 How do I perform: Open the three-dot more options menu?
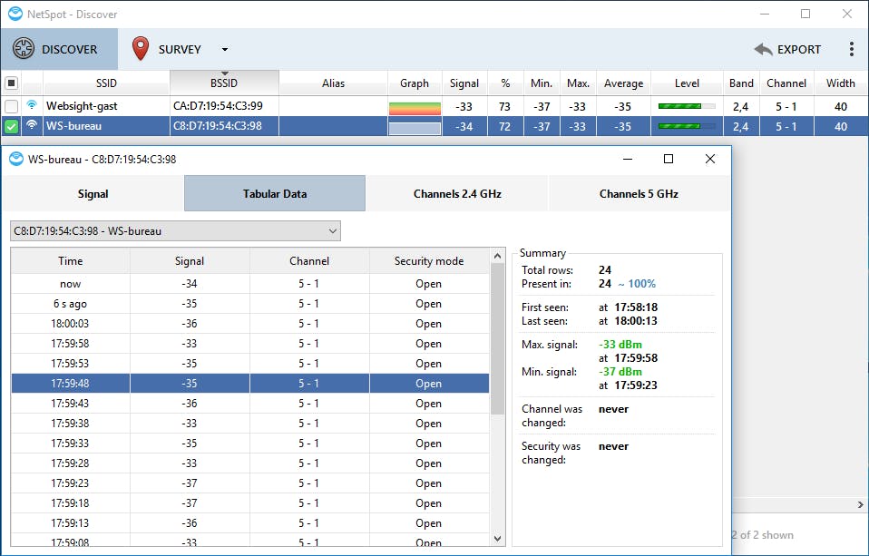pos(851,49)
